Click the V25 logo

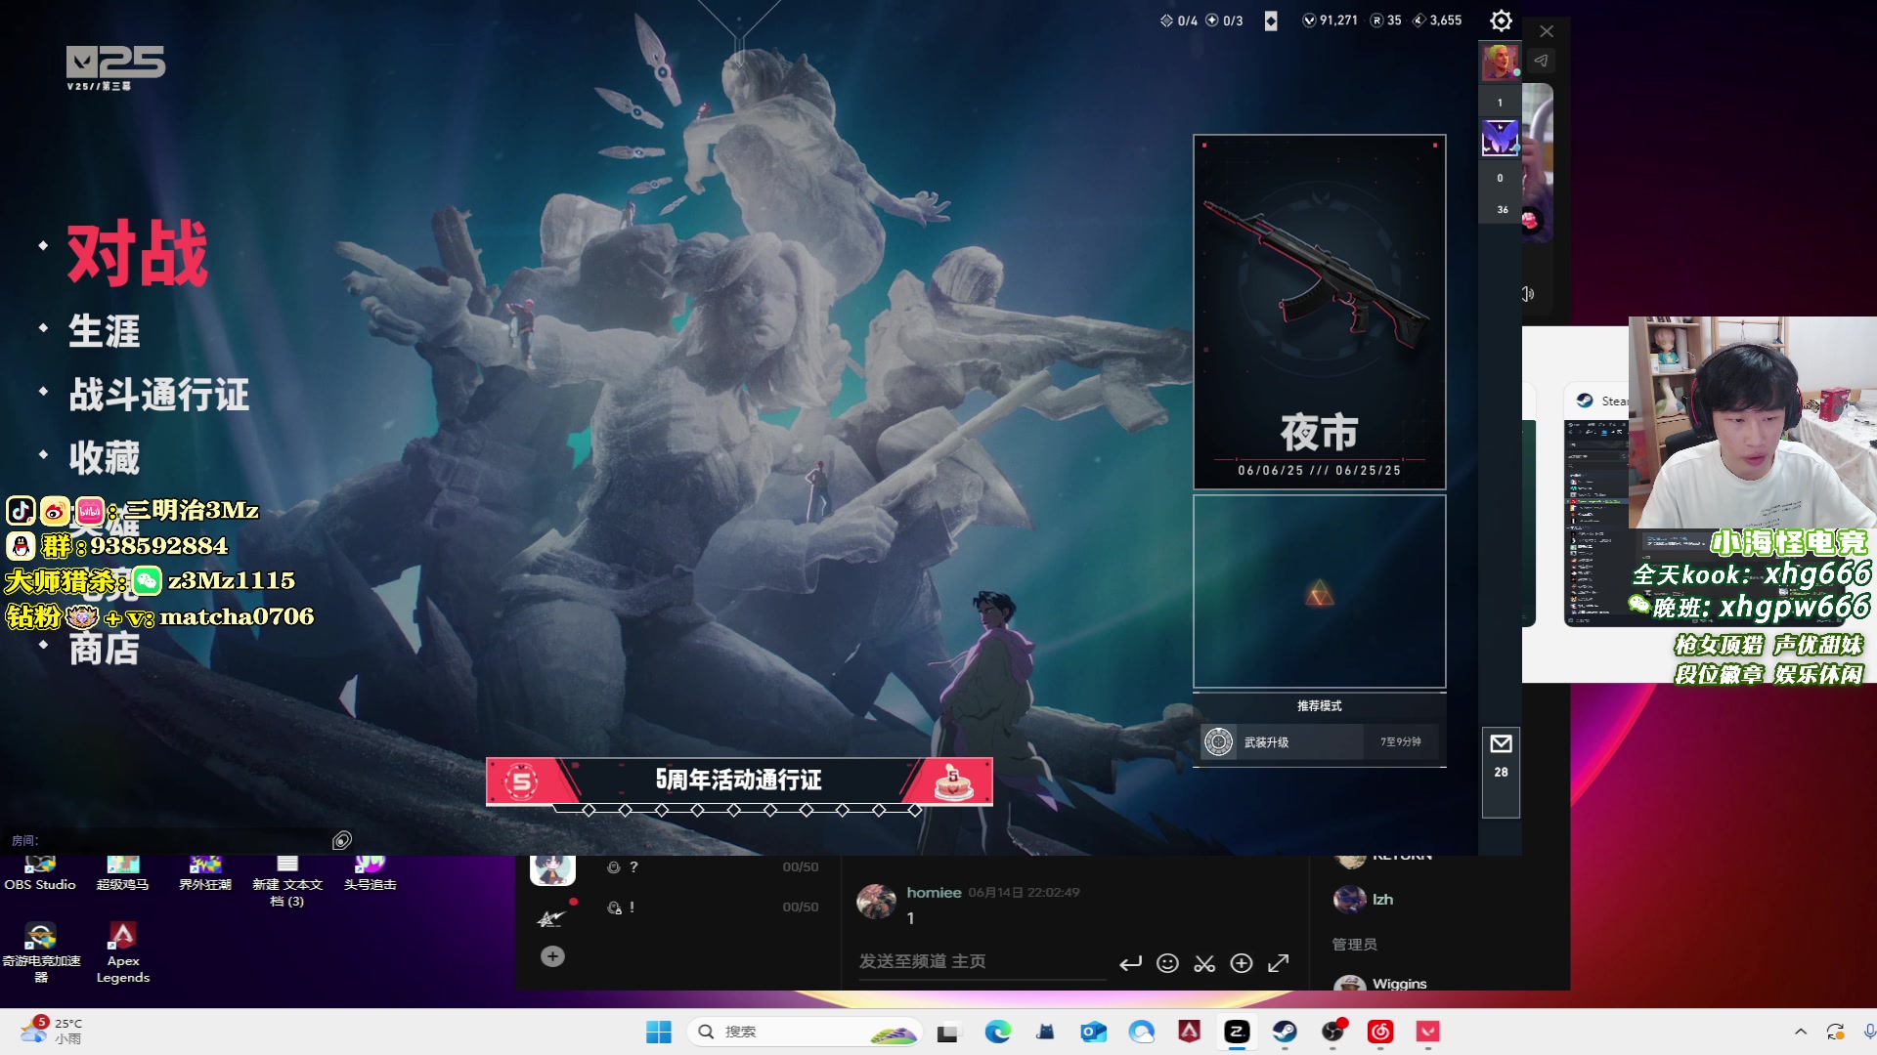pos(115,67)
